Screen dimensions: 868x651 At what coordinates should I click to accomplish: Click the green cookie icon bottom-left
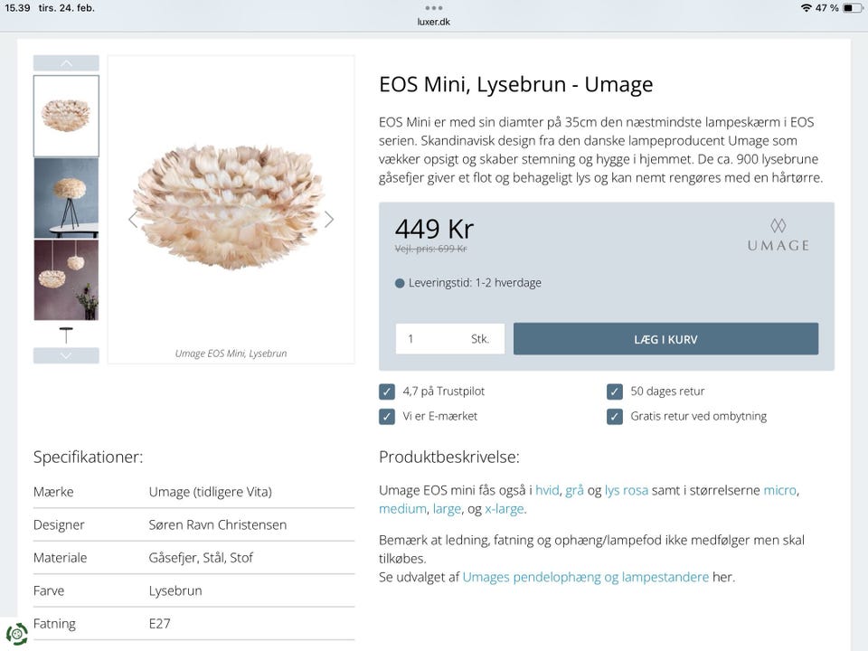click(16, 634)
